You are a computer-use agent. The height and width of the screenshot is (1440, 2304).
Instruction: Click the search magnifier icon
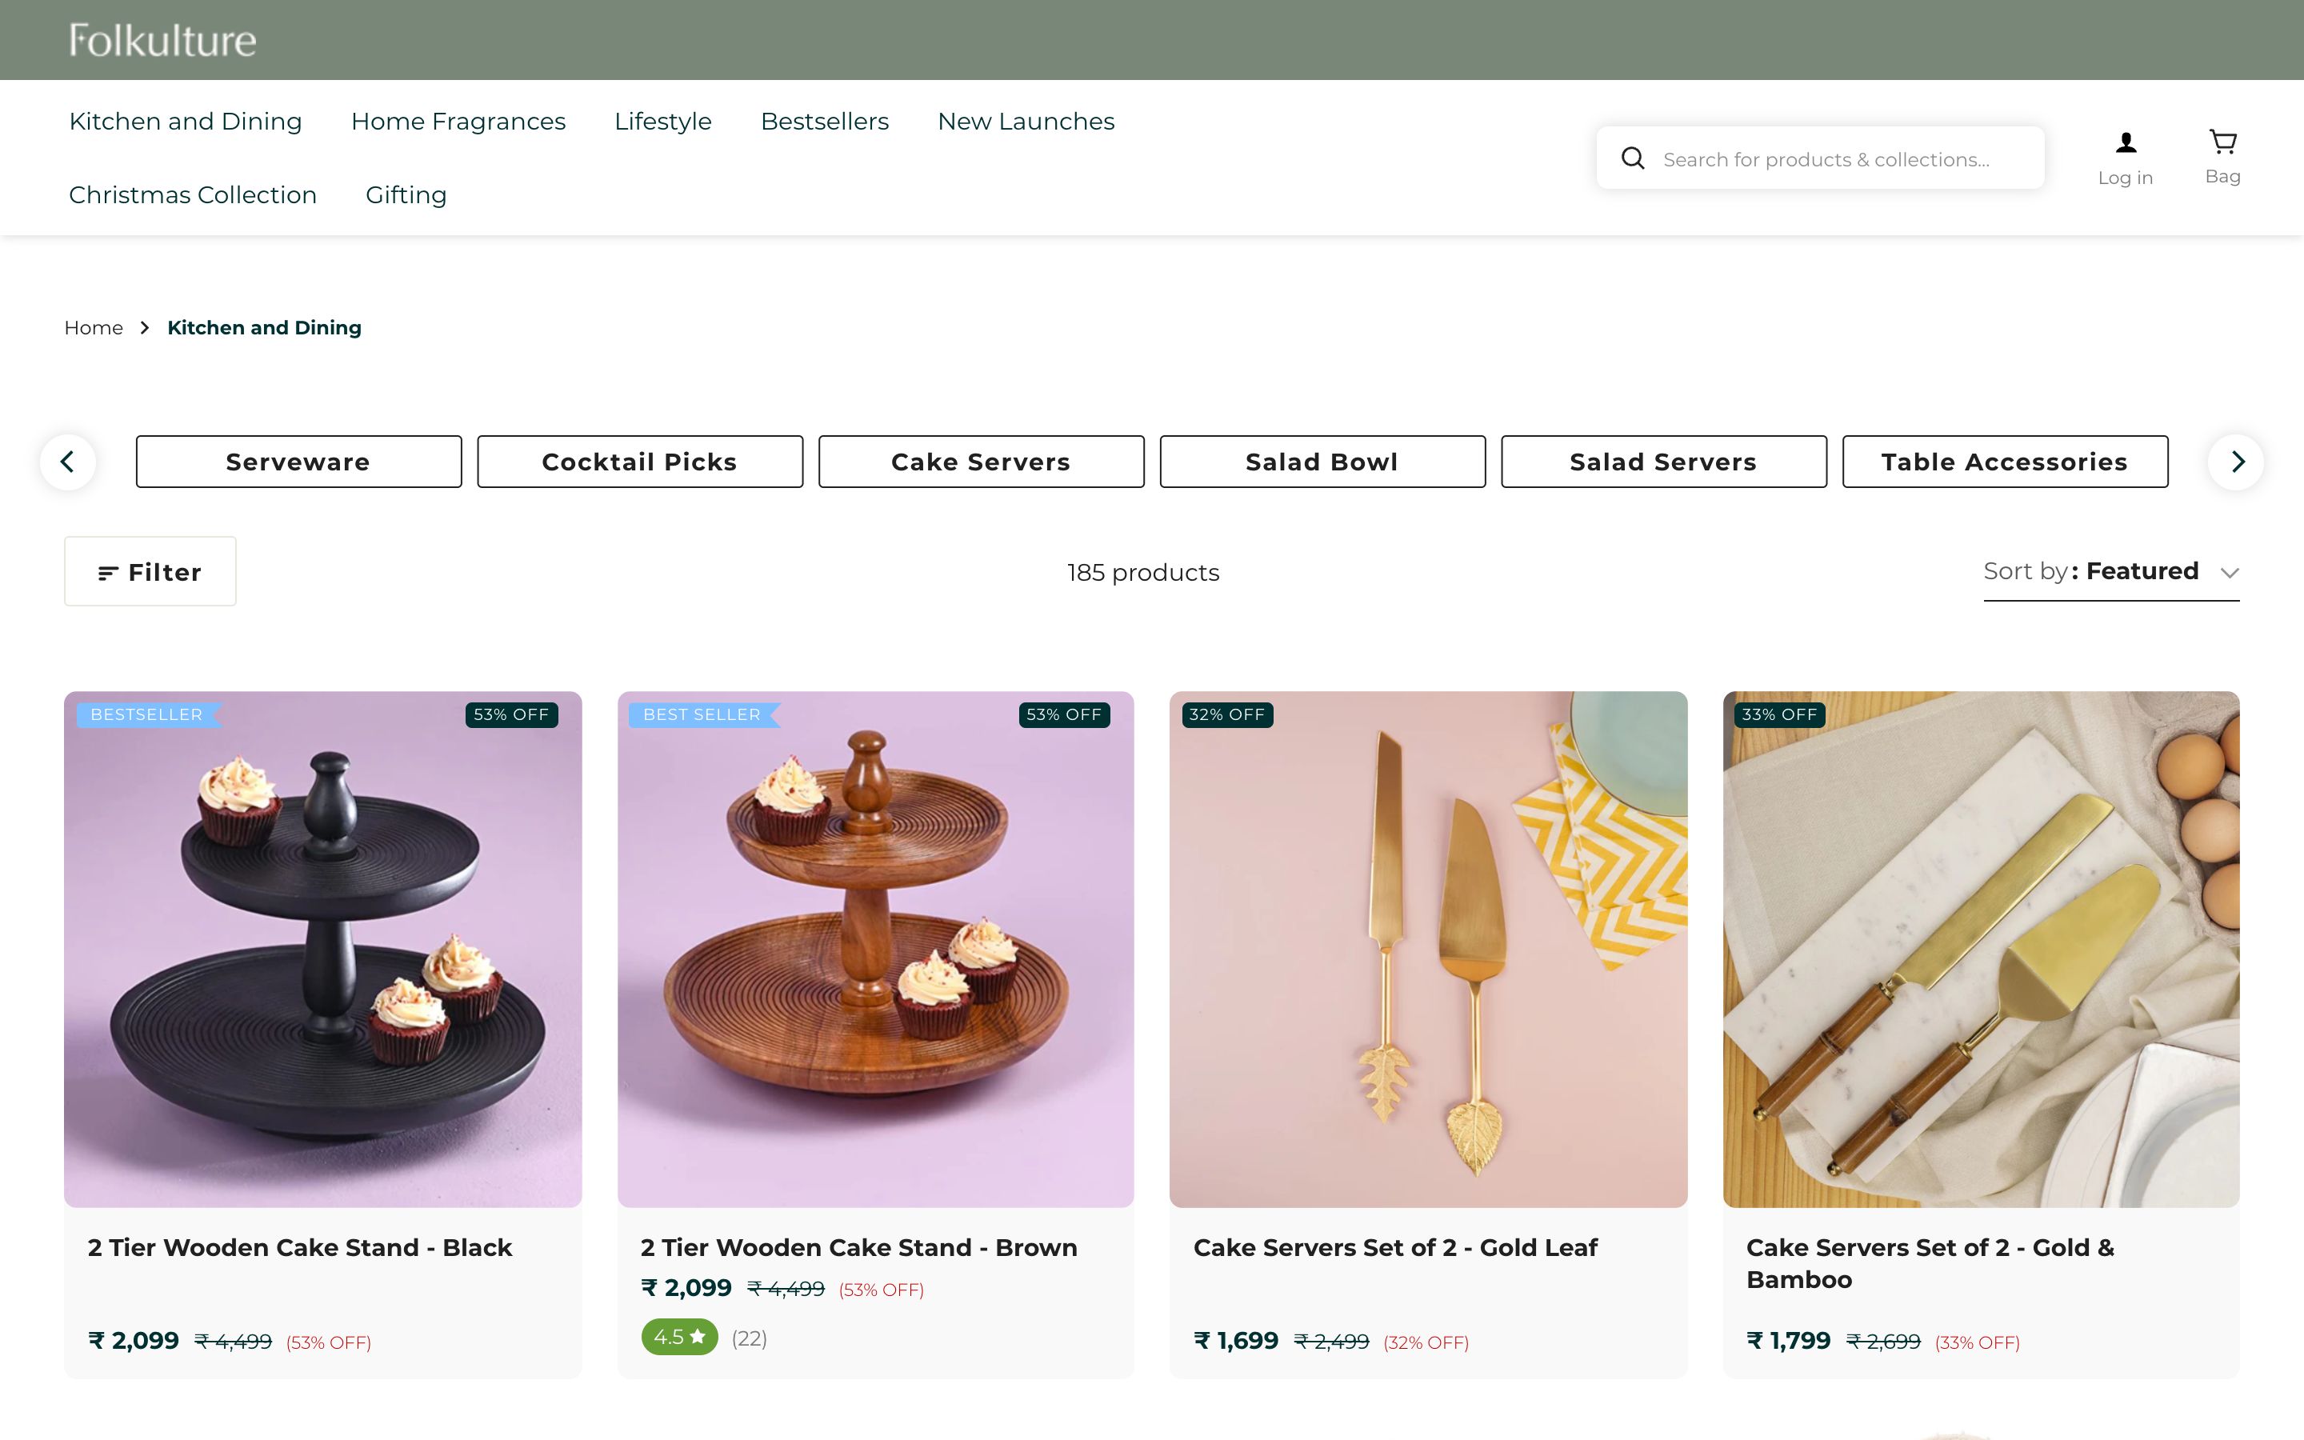1633,158
